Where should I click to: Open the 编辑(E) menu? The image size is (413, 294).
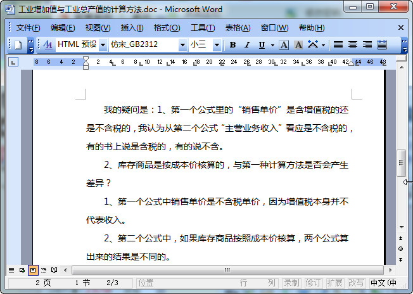(x=63, y=28)
